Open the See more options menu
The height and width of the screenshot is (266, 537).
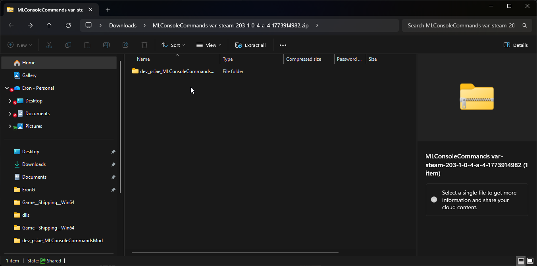283,45
